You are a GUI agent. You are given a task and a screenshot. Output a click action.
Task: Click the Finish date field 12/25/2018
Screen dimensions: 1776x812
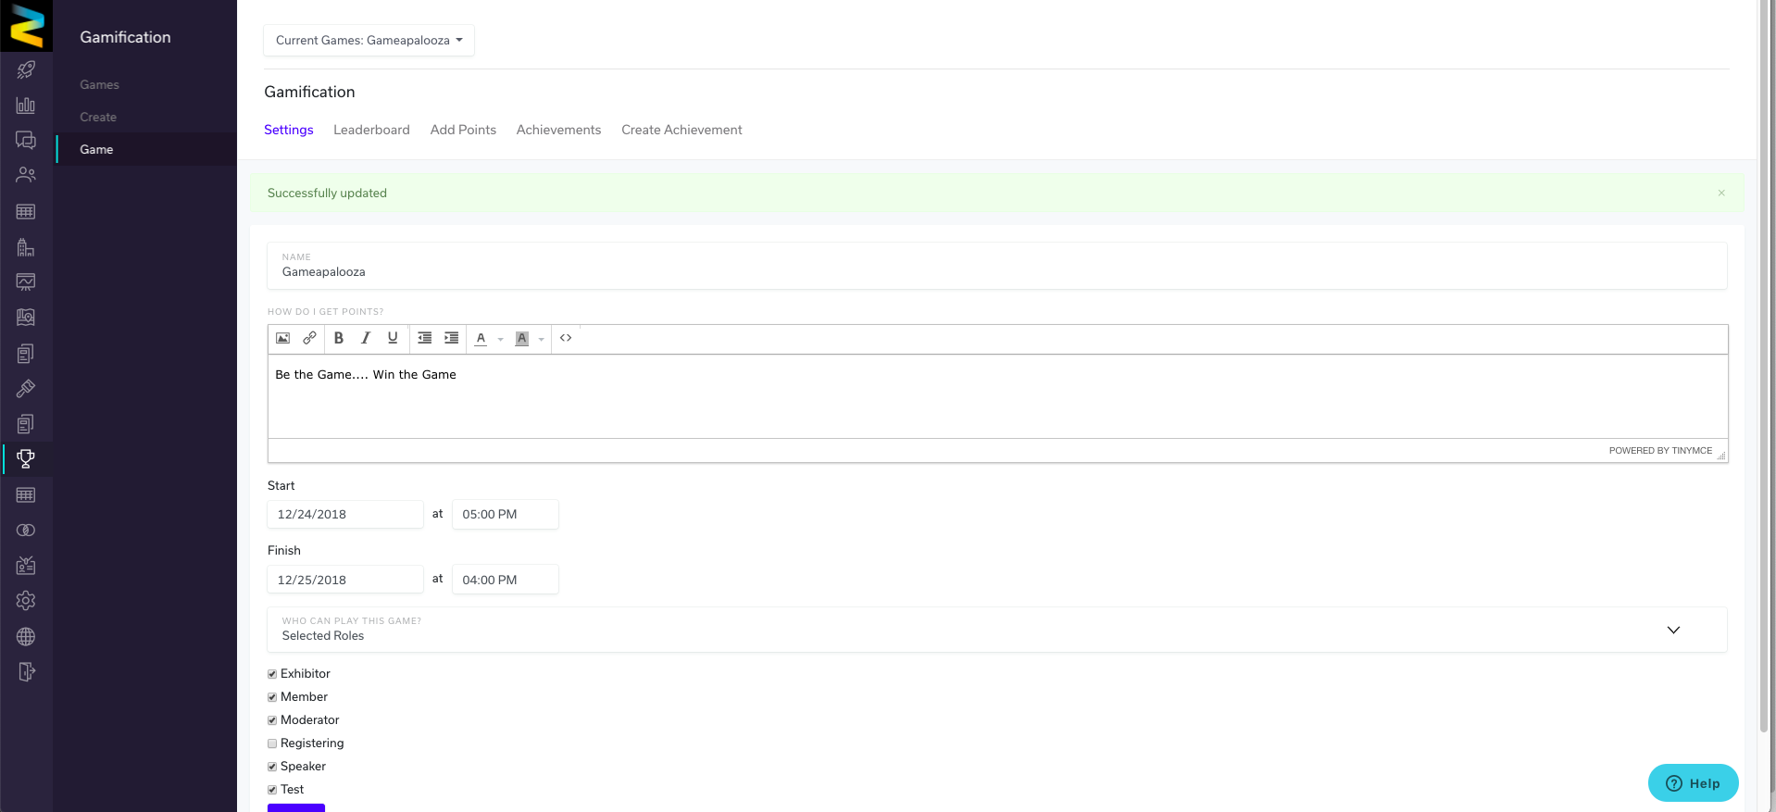(345, 580)
